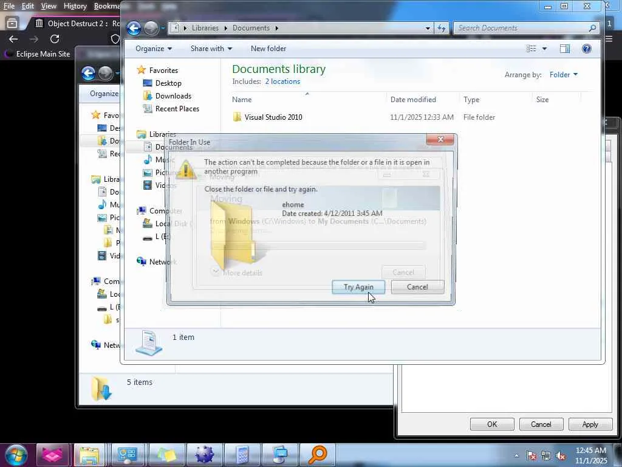The width and height of the screenshot is (622, 467).
Task: Open Windows Explorer from the taskbar
Action: (89, 455)
